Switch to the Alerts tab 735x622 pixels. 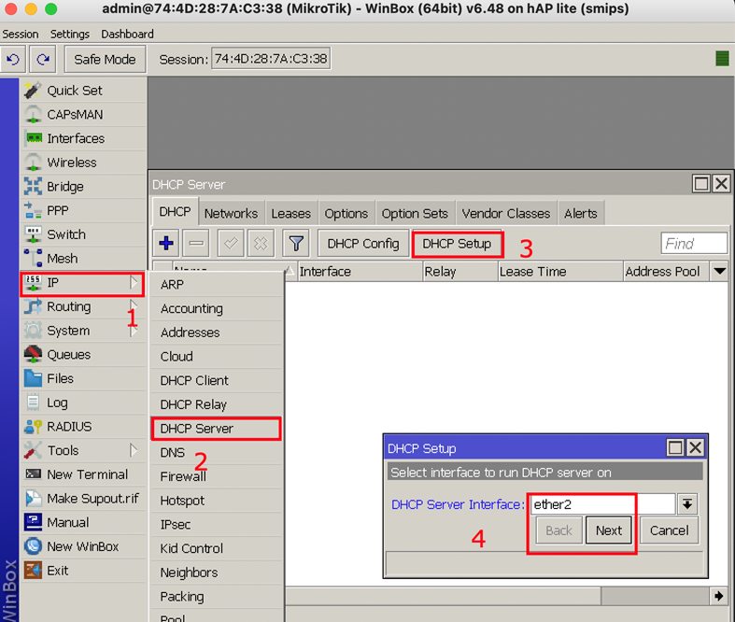(x=581, y=213)
